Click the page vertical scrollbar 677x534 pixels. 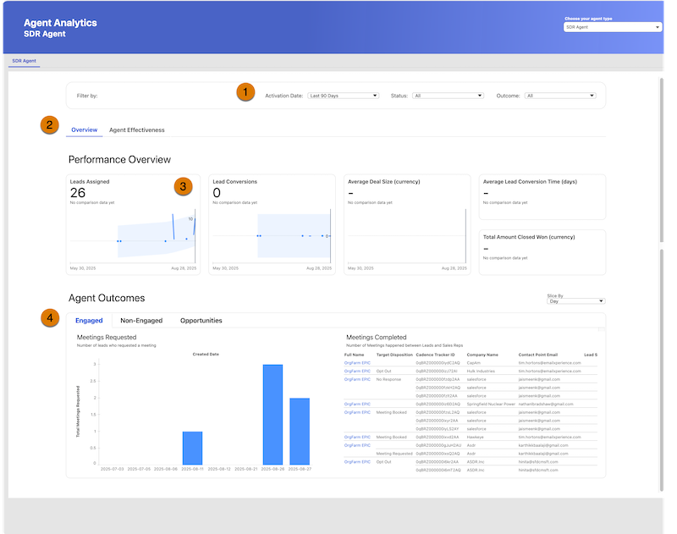coord(661,160)
